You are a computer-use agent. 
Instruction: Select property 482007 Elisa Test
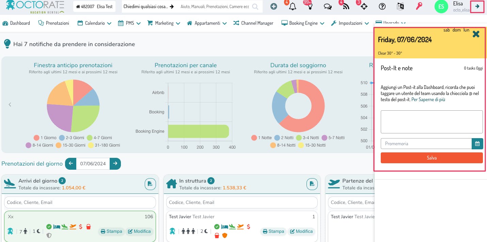[94, 6]
